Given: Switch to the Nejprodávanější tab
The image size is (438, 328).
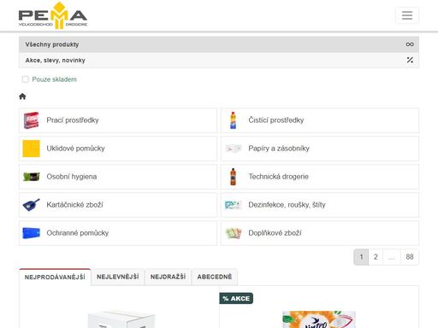Looking at the screenshot, I should click(55, 277).
